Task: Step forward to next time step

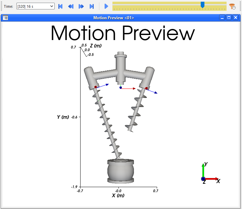Action: click(x=81, y=6)
